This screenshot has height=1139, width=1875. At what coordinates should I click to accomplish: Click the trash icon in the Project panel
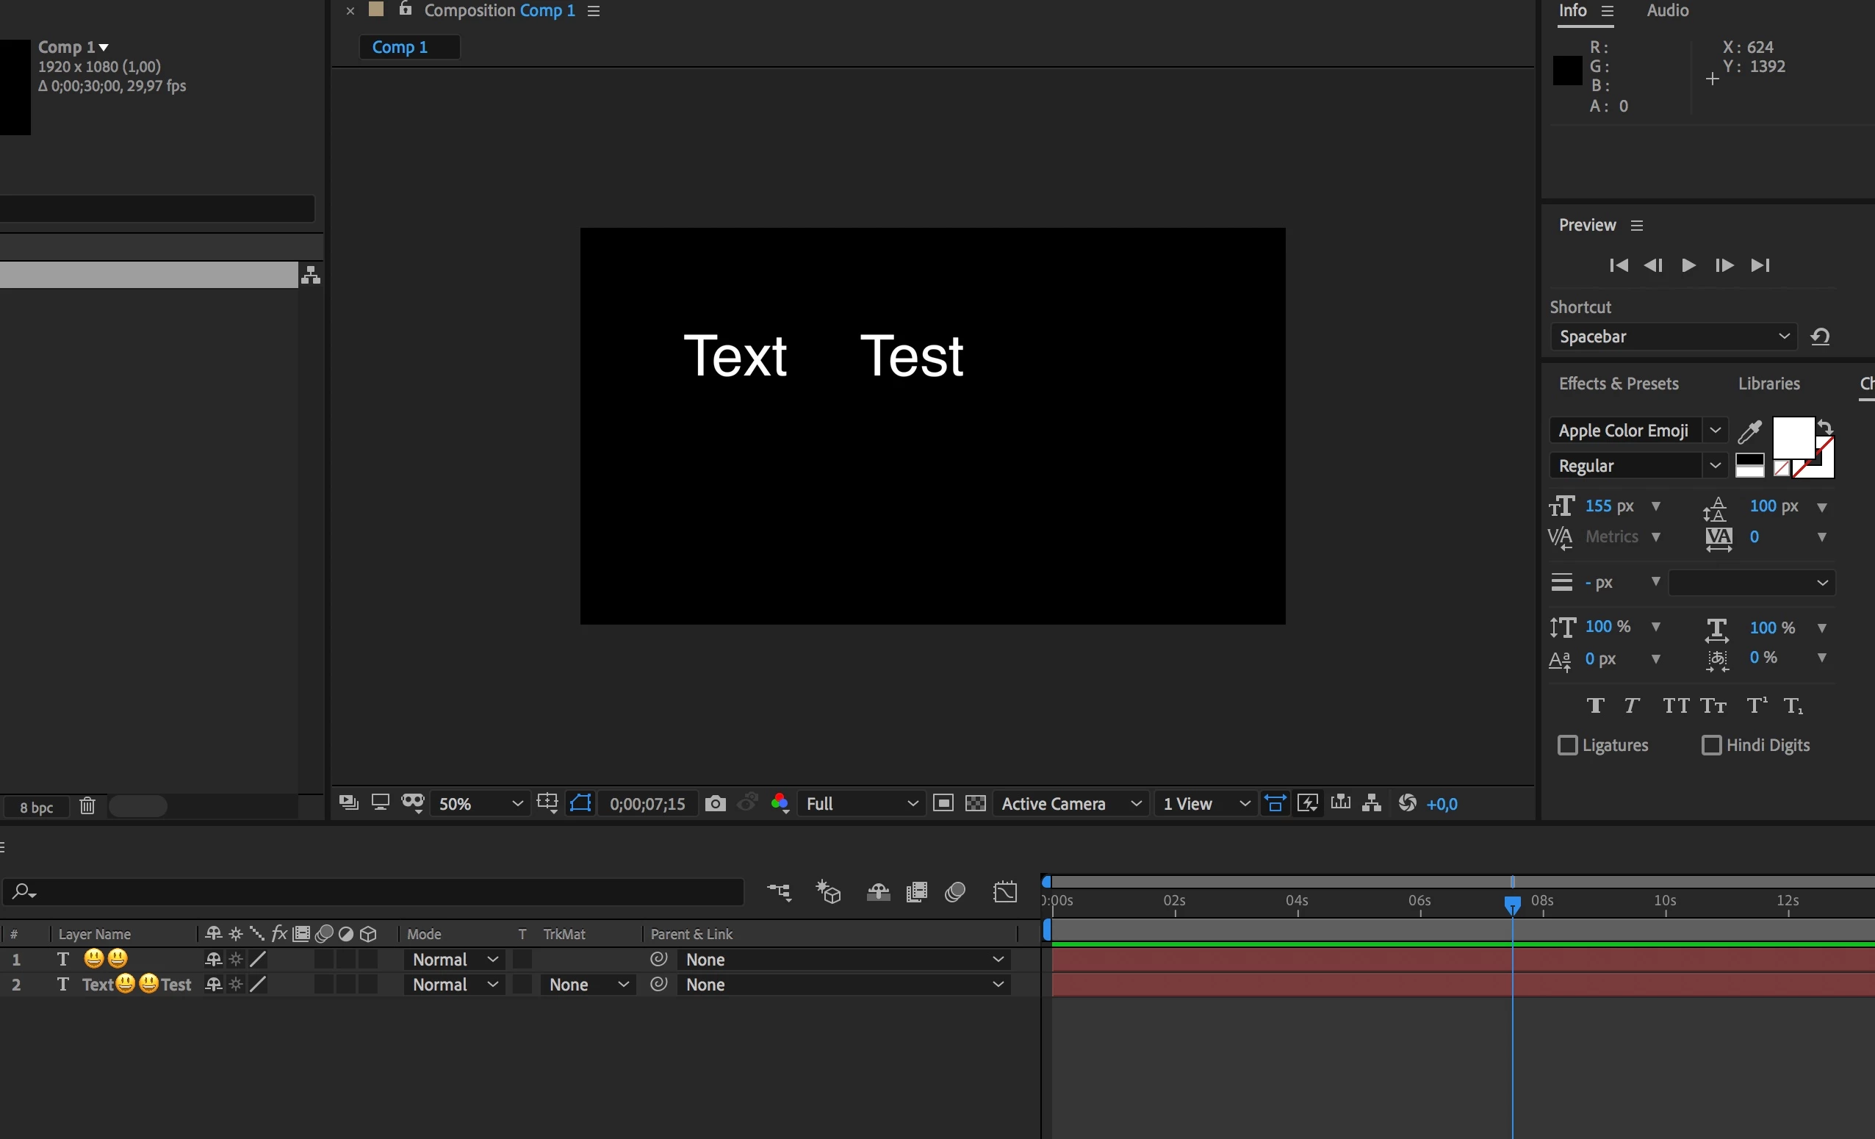coord(87,805)
